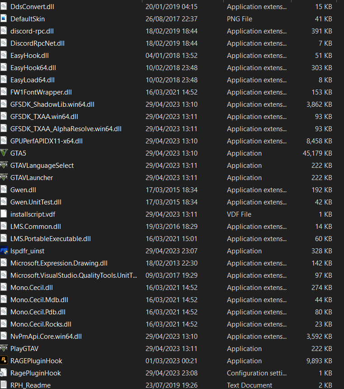The width and height of the screenshot is (344, 389).
Task: Click the DdsConvert.dll file icon
Action: click(x=4, y=6)
